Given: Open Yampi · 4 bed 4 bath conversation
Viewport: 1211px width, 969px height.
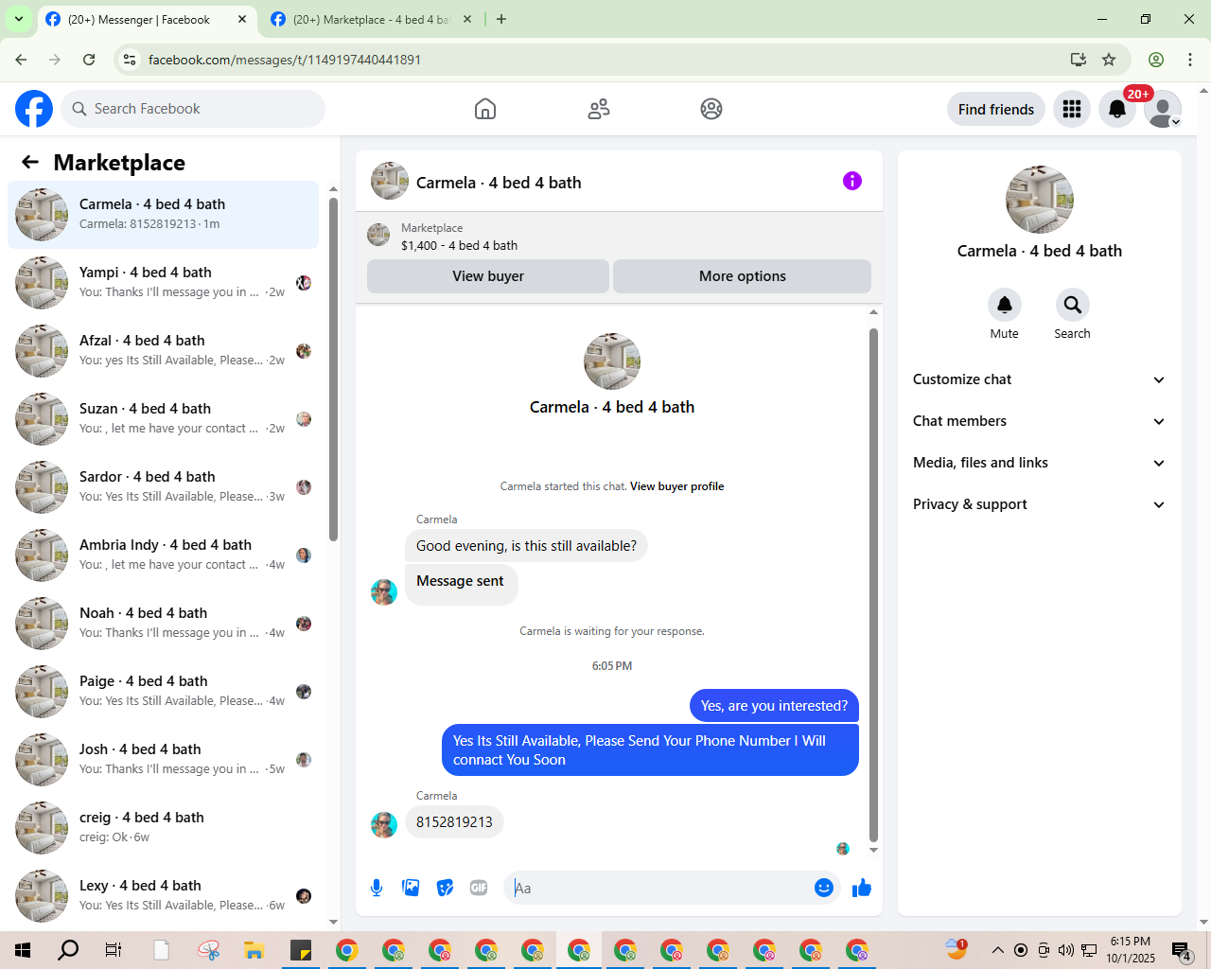Looking at the screenshot, I should [x=164, y=283].
